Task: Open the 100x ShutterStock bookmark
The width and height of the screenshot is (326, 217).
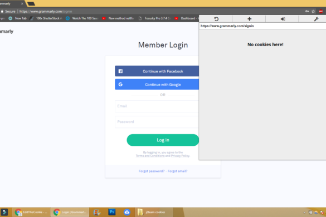Action: point(46,18)
